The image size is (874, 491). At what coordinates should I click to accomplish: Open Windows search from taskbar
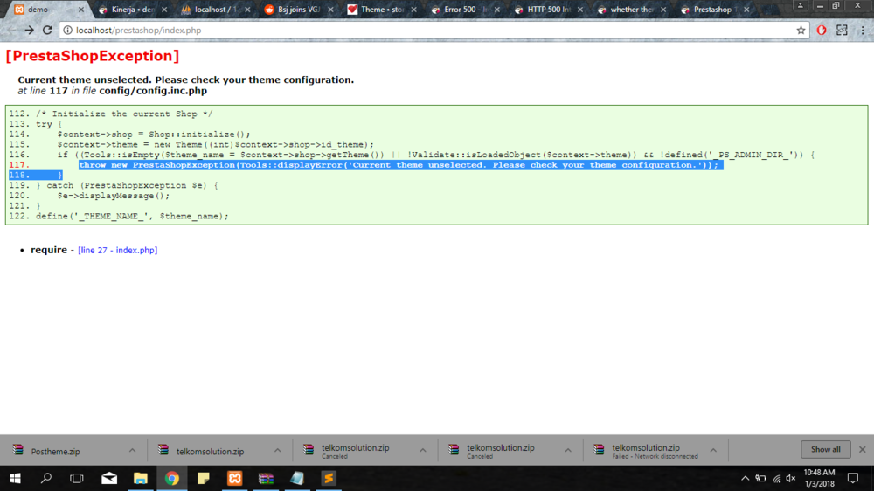coord(46,478)
